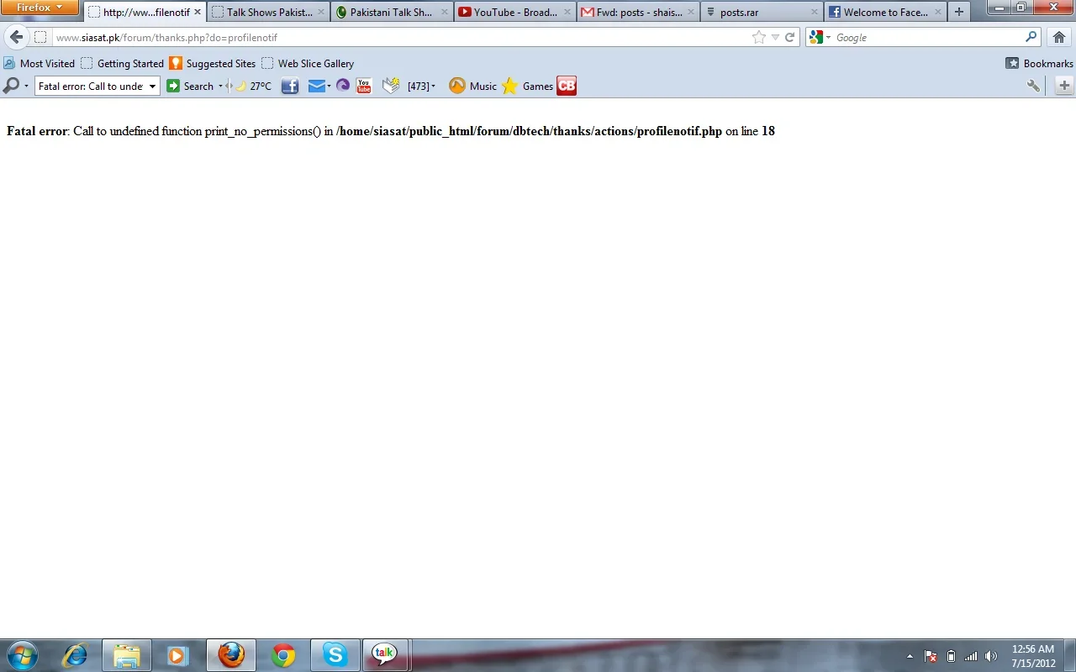Open the Web Slice Gallery bookmark
The width and height of the screenshot is (1076, 672).
(x=308, y=63)
